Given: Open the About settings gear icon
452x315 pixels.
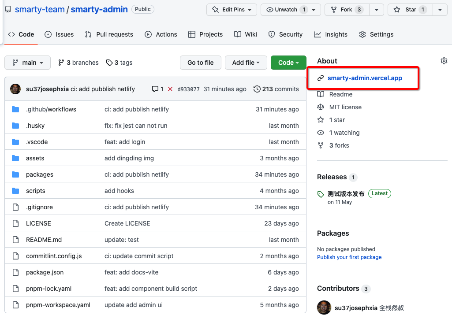Looking at the screenshot, I should tap(444, 61).
